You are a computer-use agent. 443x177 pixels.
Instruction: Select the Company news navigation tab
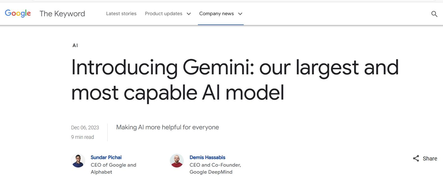pyautogui.click(x=216, y=13)
